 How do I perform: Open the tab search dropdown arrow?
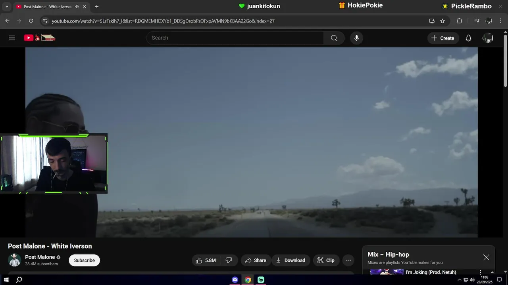click(x=6, y=7)
